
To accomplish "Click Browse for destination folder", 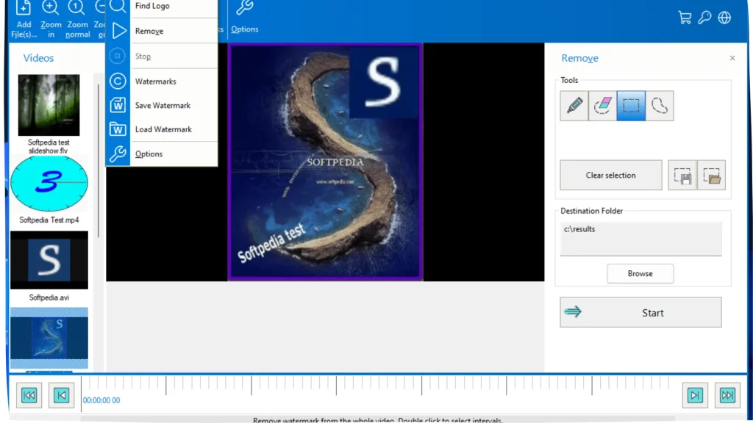I will 640,274.
